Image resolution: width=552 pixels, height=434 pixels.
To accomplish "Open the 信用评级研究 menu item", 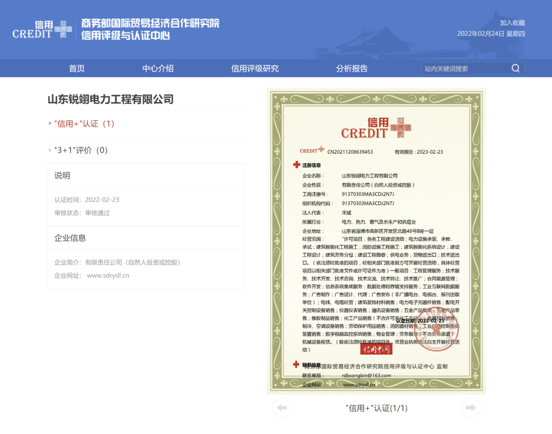I will click(x=255, y=68).
